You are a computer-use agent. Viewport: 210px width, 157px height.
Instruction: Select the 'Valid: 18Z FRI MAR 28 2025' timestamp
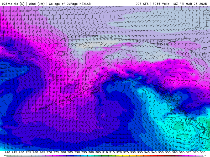coord(184,4)
